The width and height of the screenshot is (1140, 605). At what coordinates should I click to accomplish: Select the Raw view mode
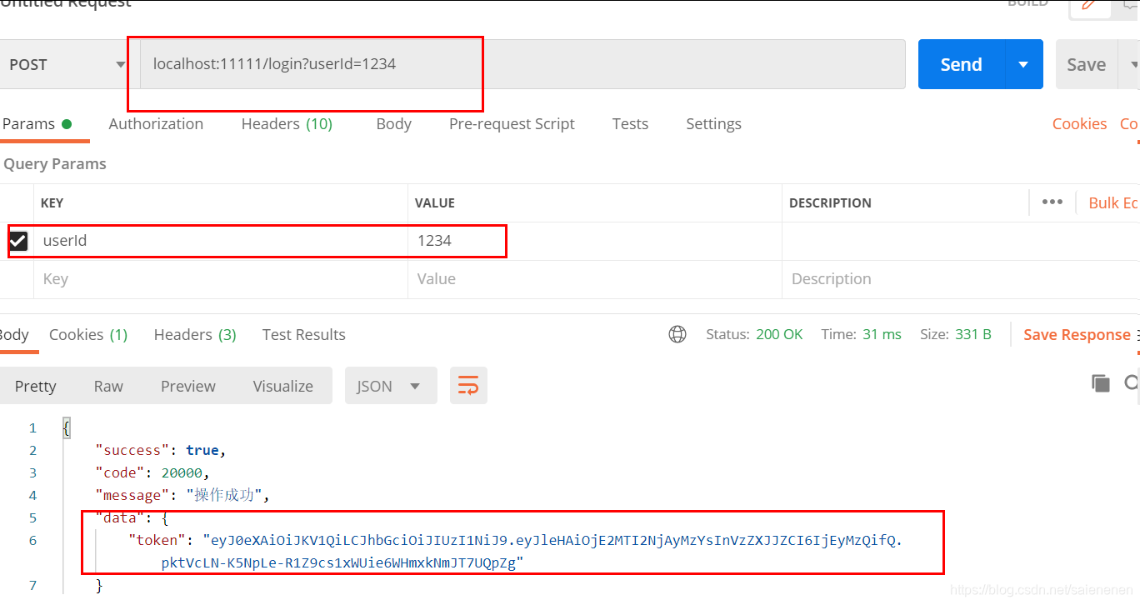click(x=108, y=386)
